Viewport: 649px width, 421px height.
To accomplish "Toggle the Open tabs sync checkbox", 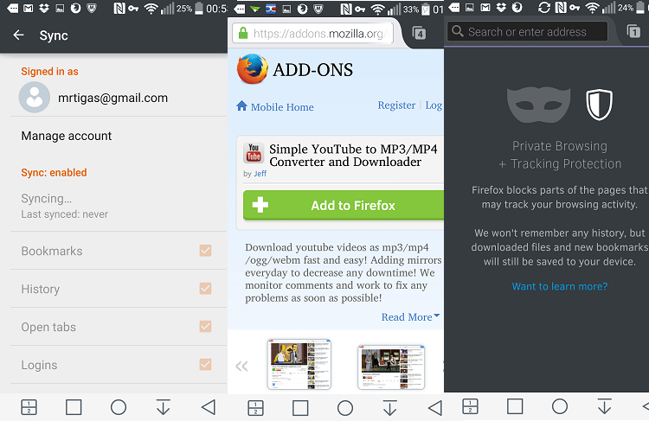I will click(205, 327).
